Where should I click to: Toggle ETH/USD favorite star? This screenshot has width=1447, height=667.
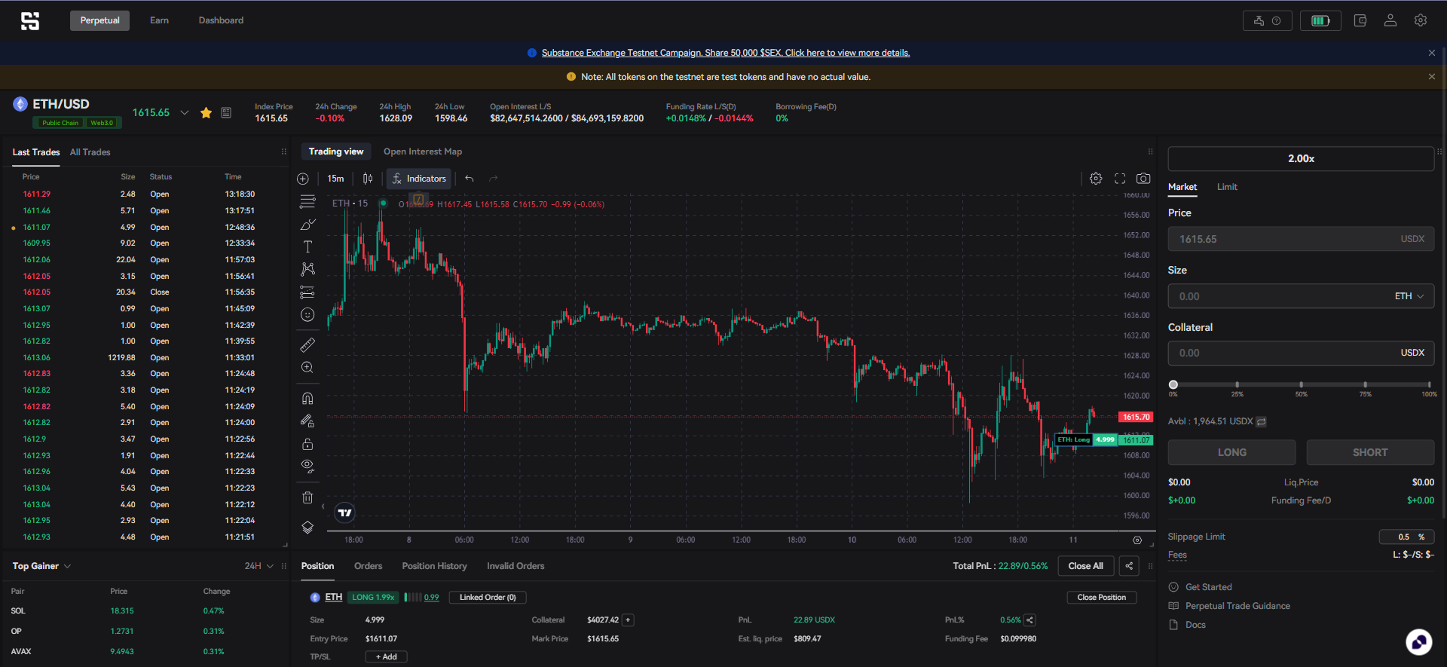pos(206,113)
